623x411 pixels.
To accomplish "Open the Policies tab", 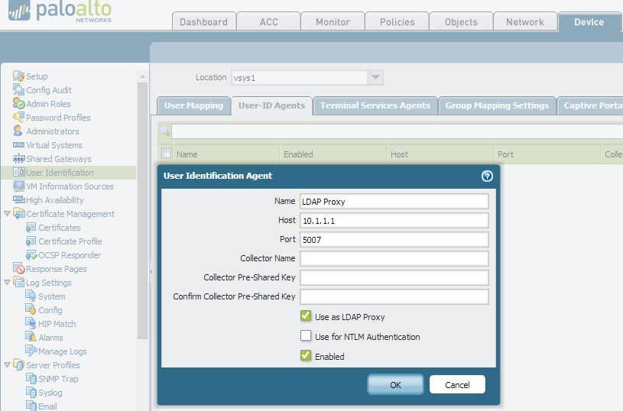I will 397,22.
